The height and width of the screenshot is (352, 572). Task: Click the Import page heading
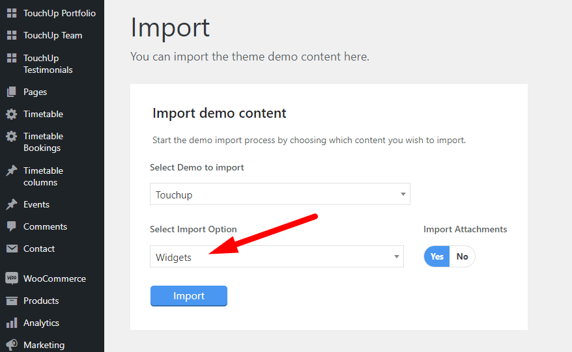(170, 28)
